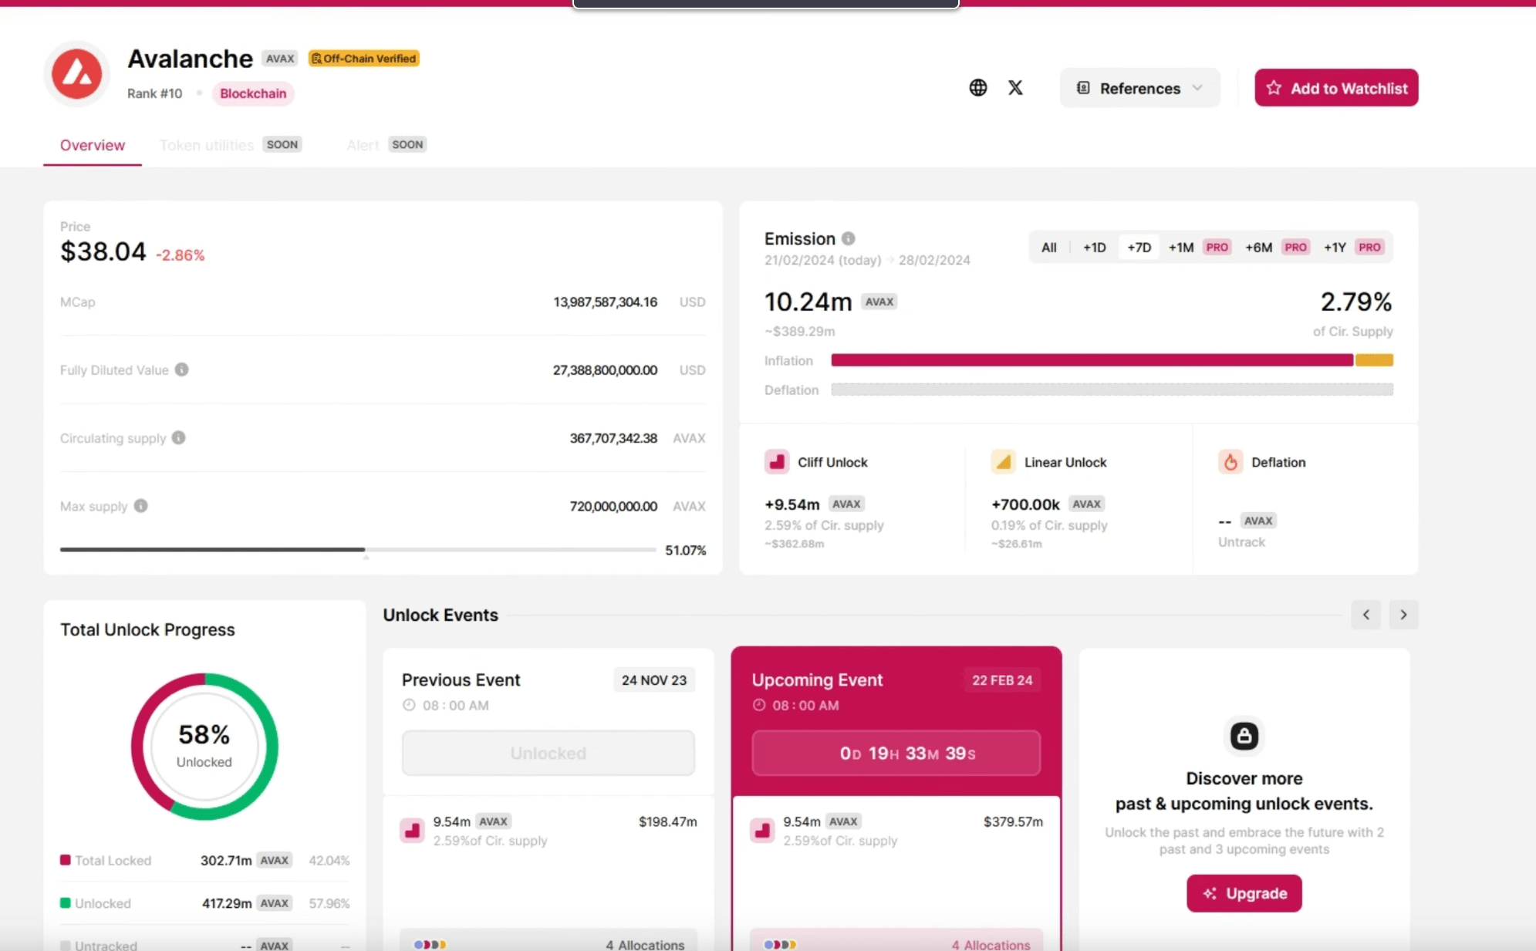Add Avalanche to your Watchlist
This screenshot has width=1536, height=951.
click(1335, 87)
